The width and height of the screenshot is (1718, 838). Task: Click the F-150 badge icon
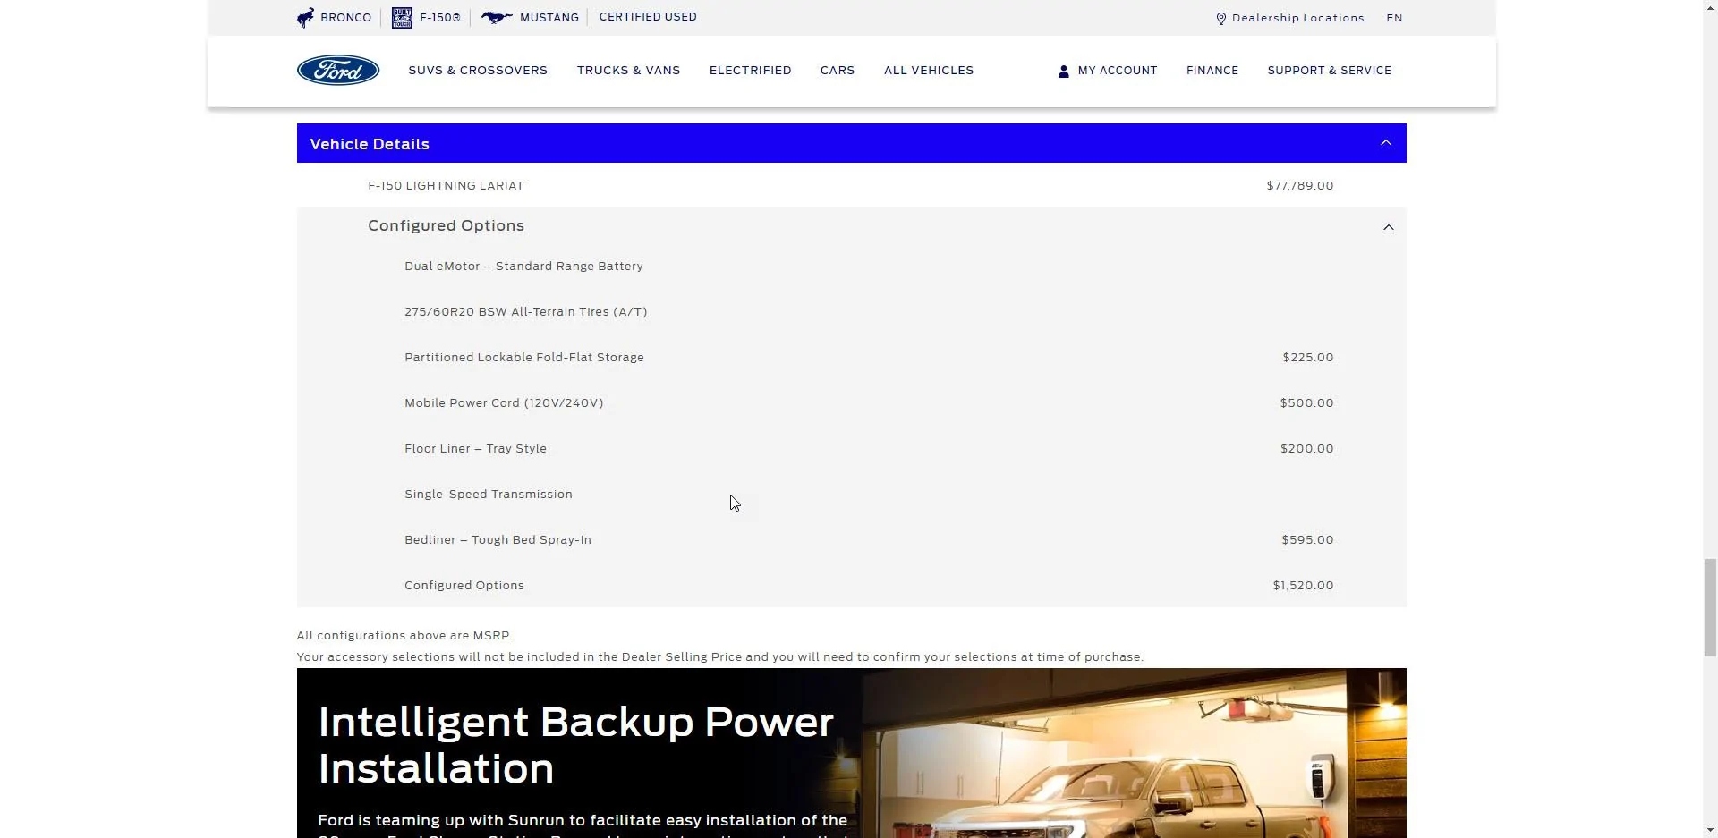coord(402,18)
